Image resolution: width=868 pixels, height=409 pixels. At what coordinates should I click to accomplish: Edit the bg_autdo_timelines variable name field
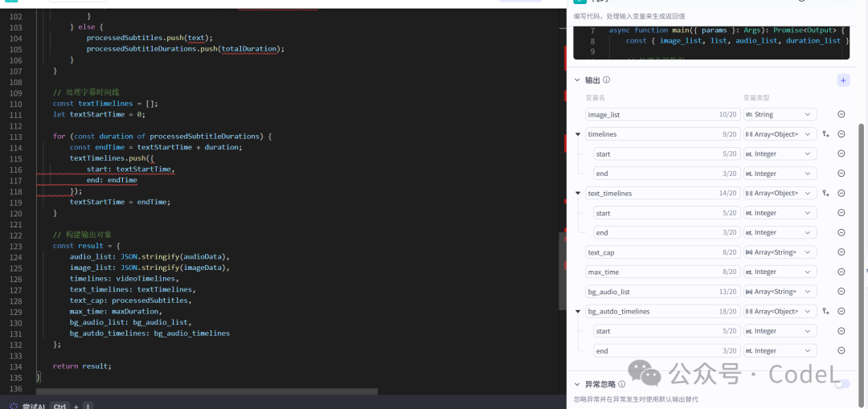pos(662,311)
